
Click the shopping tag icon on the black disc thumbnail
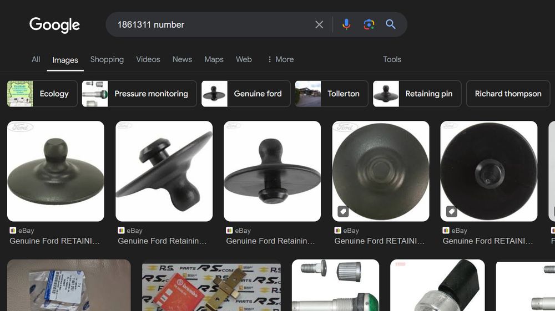[451, 211]
